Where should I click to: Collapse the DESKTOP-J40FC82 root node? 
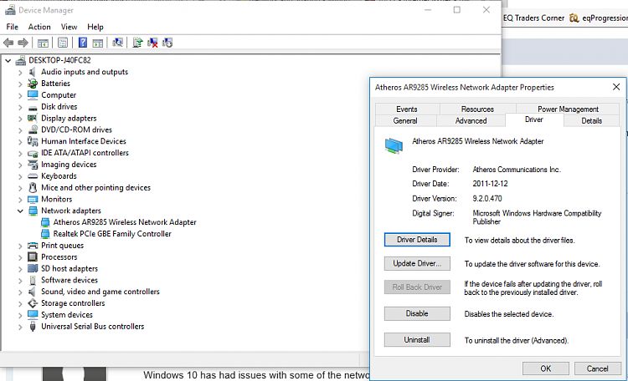click(x=8, y=61)
